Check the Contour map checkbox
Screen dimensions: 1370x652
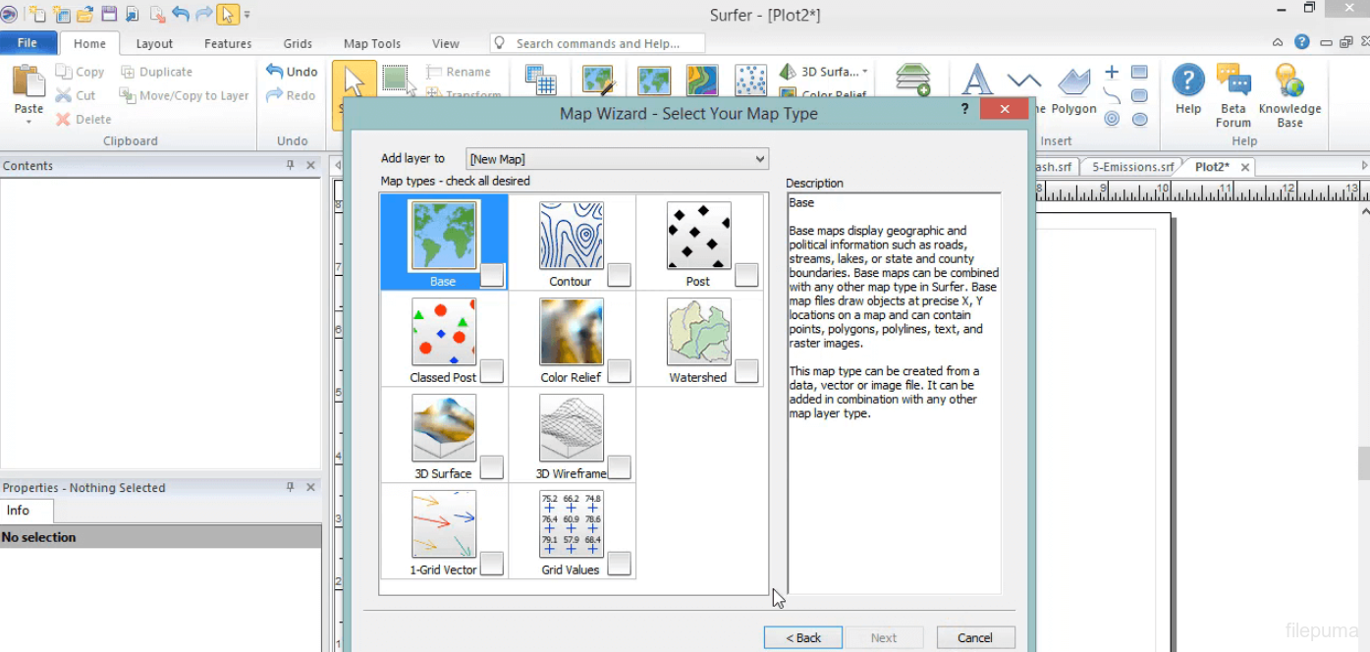[x=619, y=275]
